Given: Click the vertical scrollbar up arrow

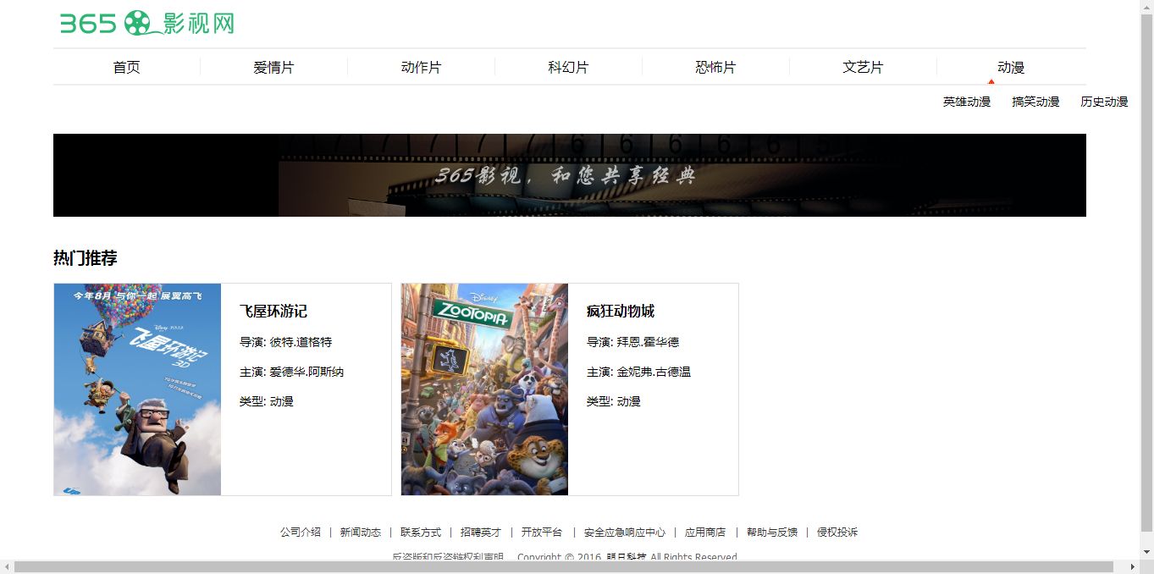Looking at the screenshot, I should pos(1146,7).
